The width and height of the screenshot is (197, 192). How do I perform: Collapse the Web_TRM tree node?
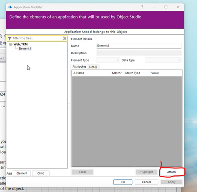11,44
